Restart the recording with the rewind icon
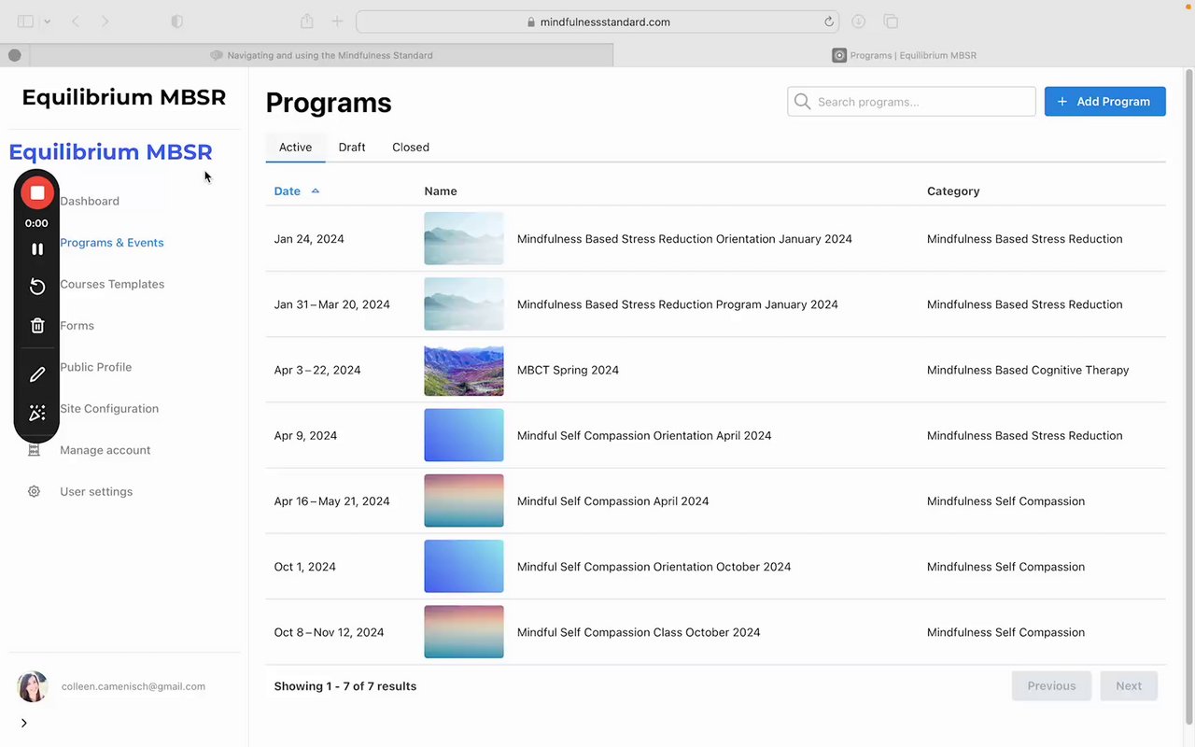The image size is (1195, 747). coord(37,287)
